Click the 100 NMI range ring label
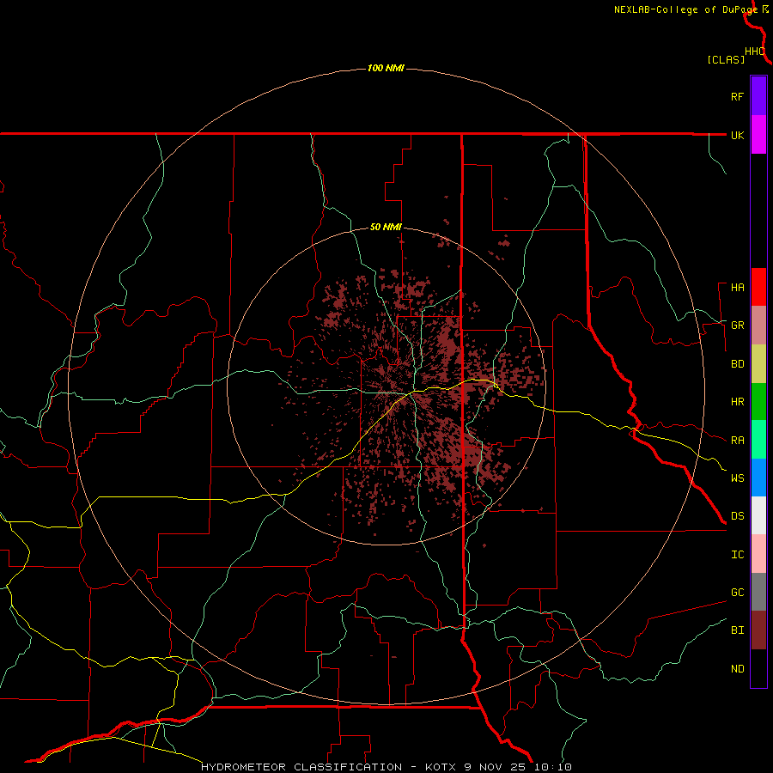773x773 pixels. 386,68
